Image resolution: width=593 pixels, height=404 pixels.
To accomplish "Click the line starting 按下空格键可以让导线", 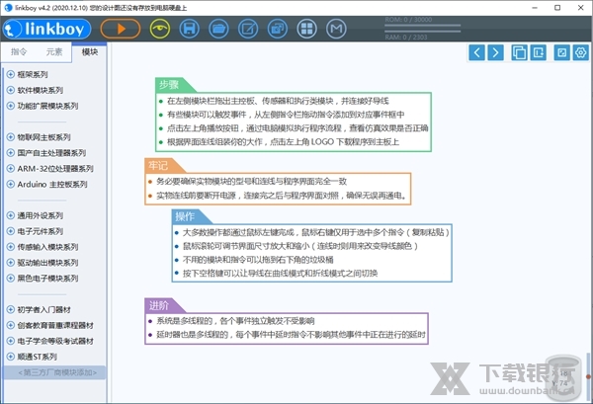I will point(281,274).
